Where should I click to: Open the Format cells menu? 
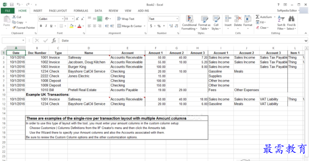coord(248,22)
